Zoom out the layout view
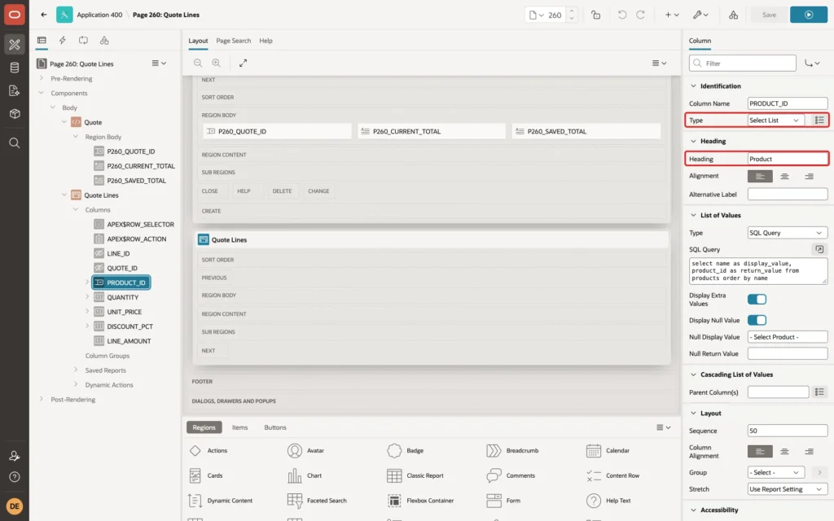The width and height of the screenshot is (834, 521). coord(198,63)
